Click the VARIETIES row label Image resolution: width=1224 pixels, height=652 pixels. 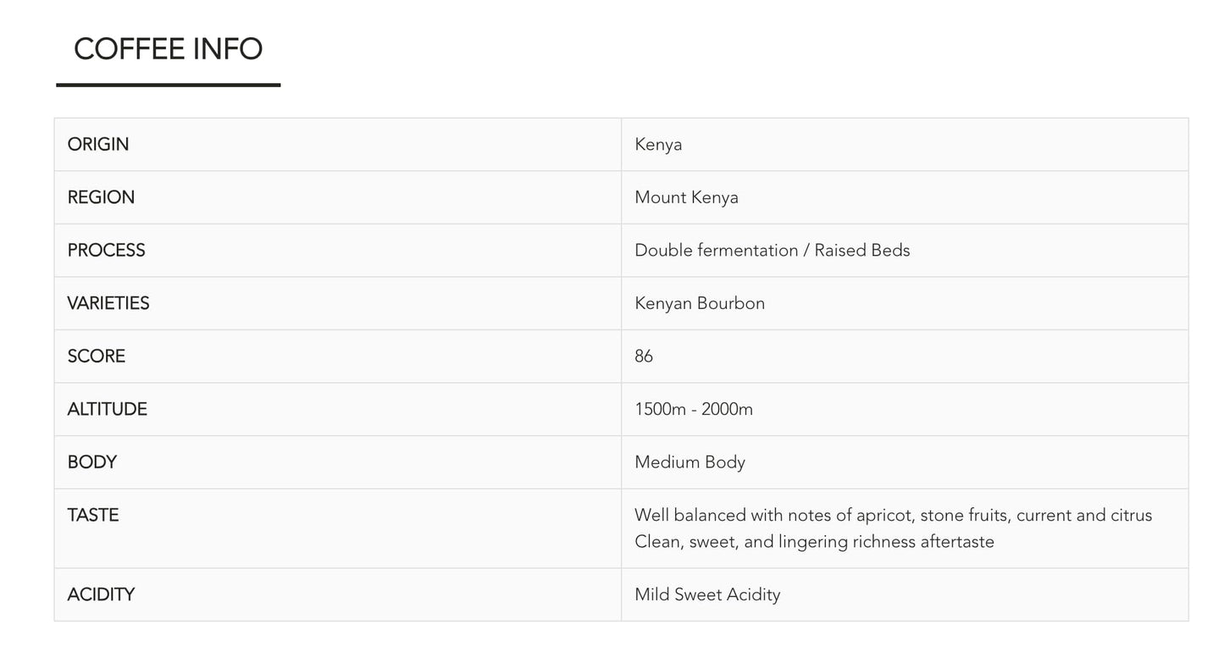(108, 303)
